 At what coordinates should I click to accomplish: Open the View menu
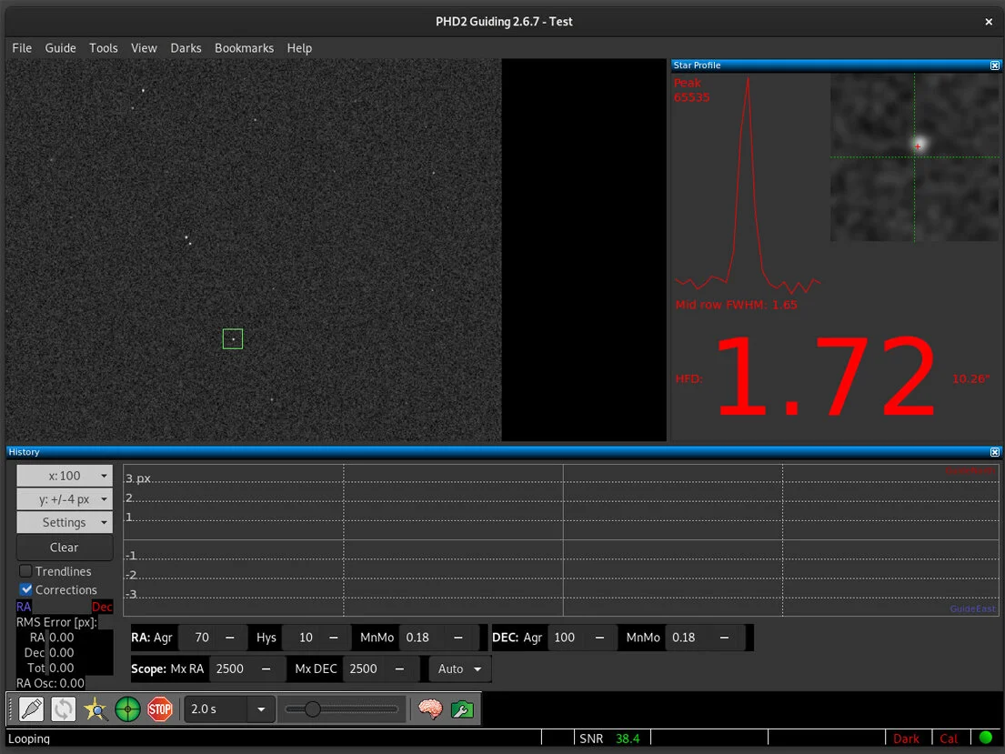point(144,48)
